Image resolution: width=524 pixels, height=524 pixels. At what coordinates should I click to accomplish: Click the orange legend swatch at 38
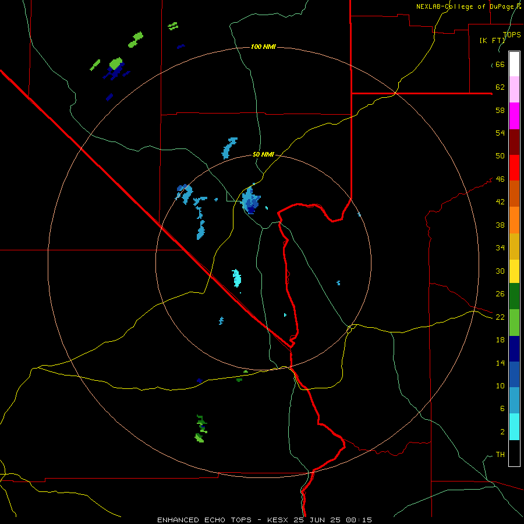tap(514, 219)
